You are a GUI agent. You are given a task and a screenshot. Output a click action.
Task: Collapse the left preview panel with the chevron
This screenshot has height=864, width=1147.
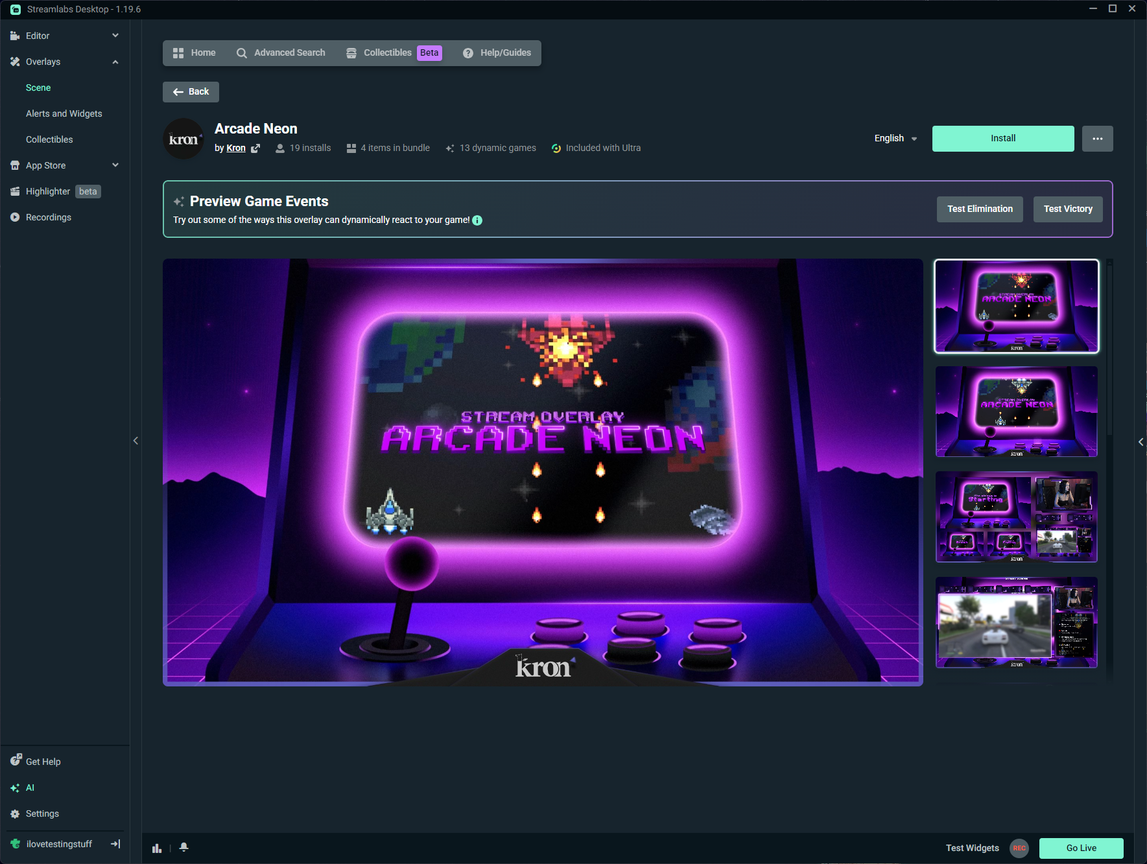coord(136,441)
